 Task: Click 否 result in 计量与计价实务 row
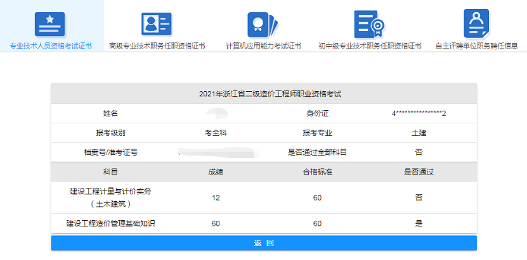(419, 197)
